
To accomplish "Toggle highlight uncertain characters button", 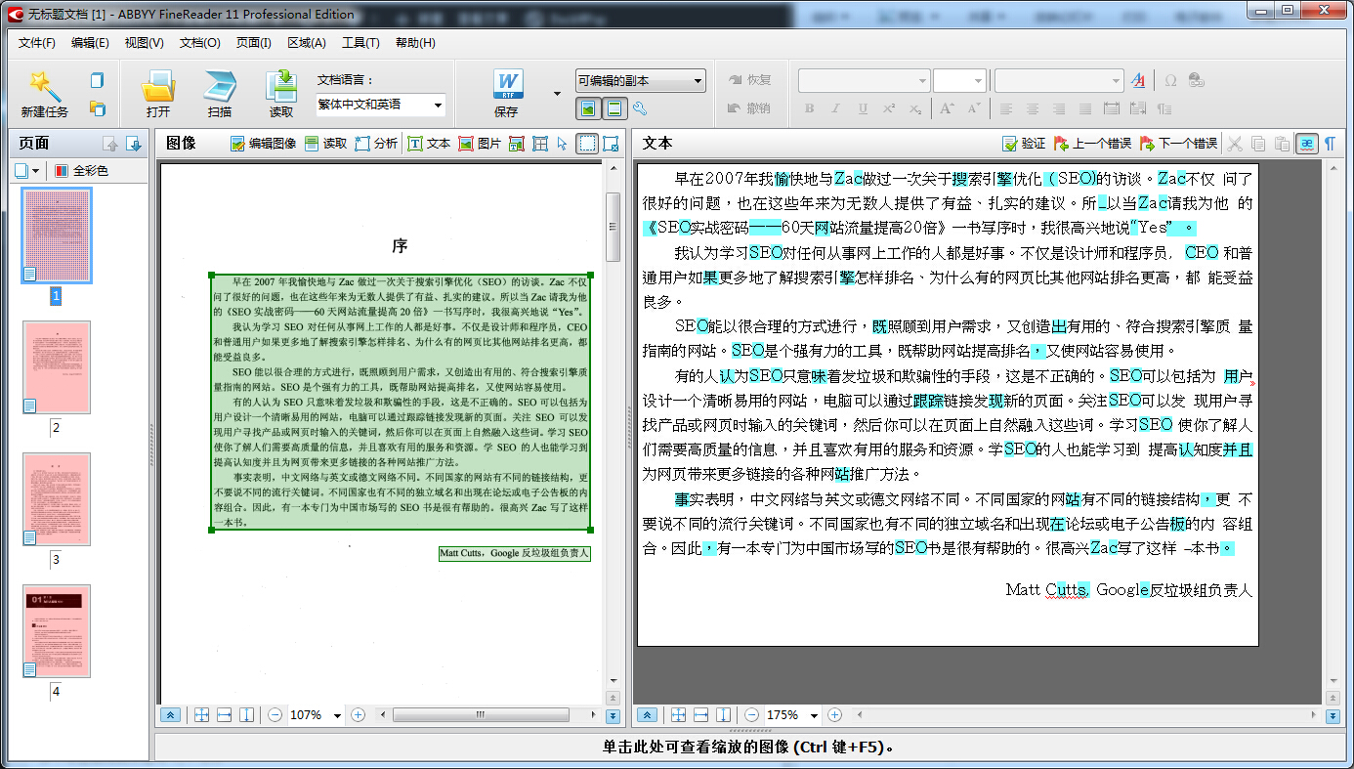I will pyautogui.click(x=1306, y=144).
